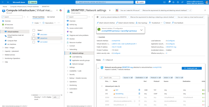The width and height of the screenshot is (209, 107).
Task: Close the Network settings blade
Action: 205,10
